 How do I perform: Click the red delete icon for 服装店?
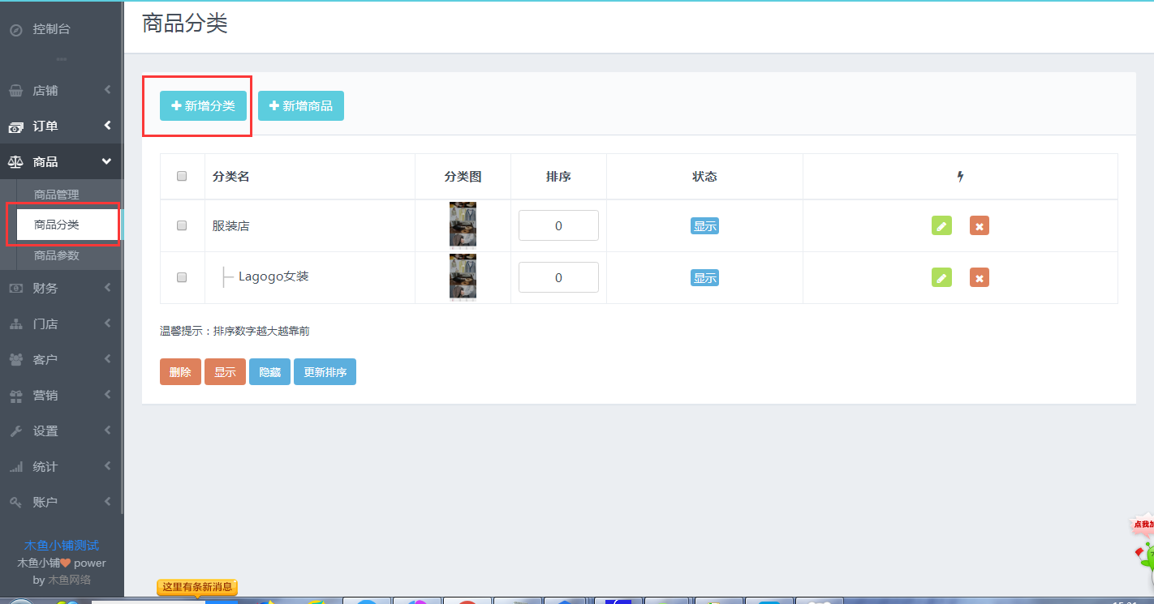979,226
